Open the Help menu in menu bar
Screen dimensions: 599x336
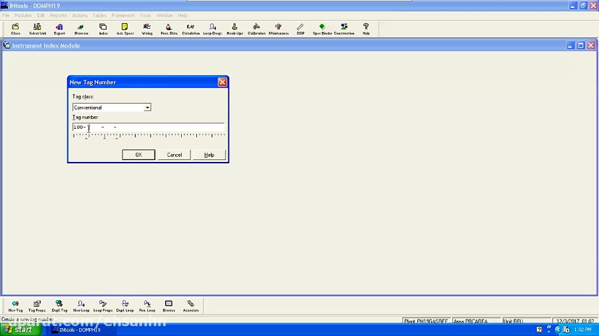click(x=182, y=15)
